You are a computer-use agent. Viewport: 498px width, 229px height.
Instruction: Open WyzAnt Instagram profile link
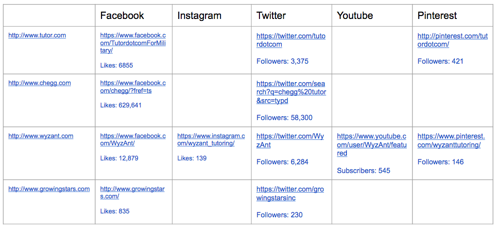click(211, 140)
